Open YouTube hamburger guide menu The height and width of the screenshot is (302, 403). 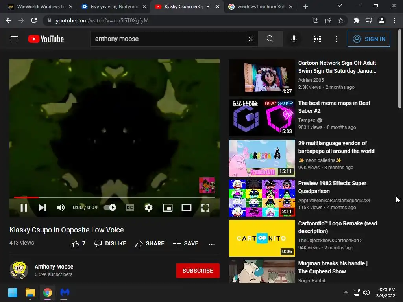pos(14,39)
